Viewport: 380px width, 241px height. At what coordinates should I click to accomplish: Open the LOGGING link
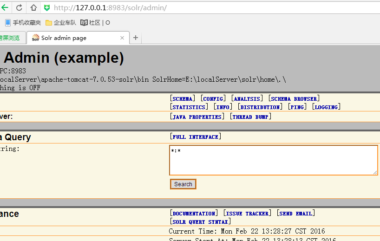(326, 107)
